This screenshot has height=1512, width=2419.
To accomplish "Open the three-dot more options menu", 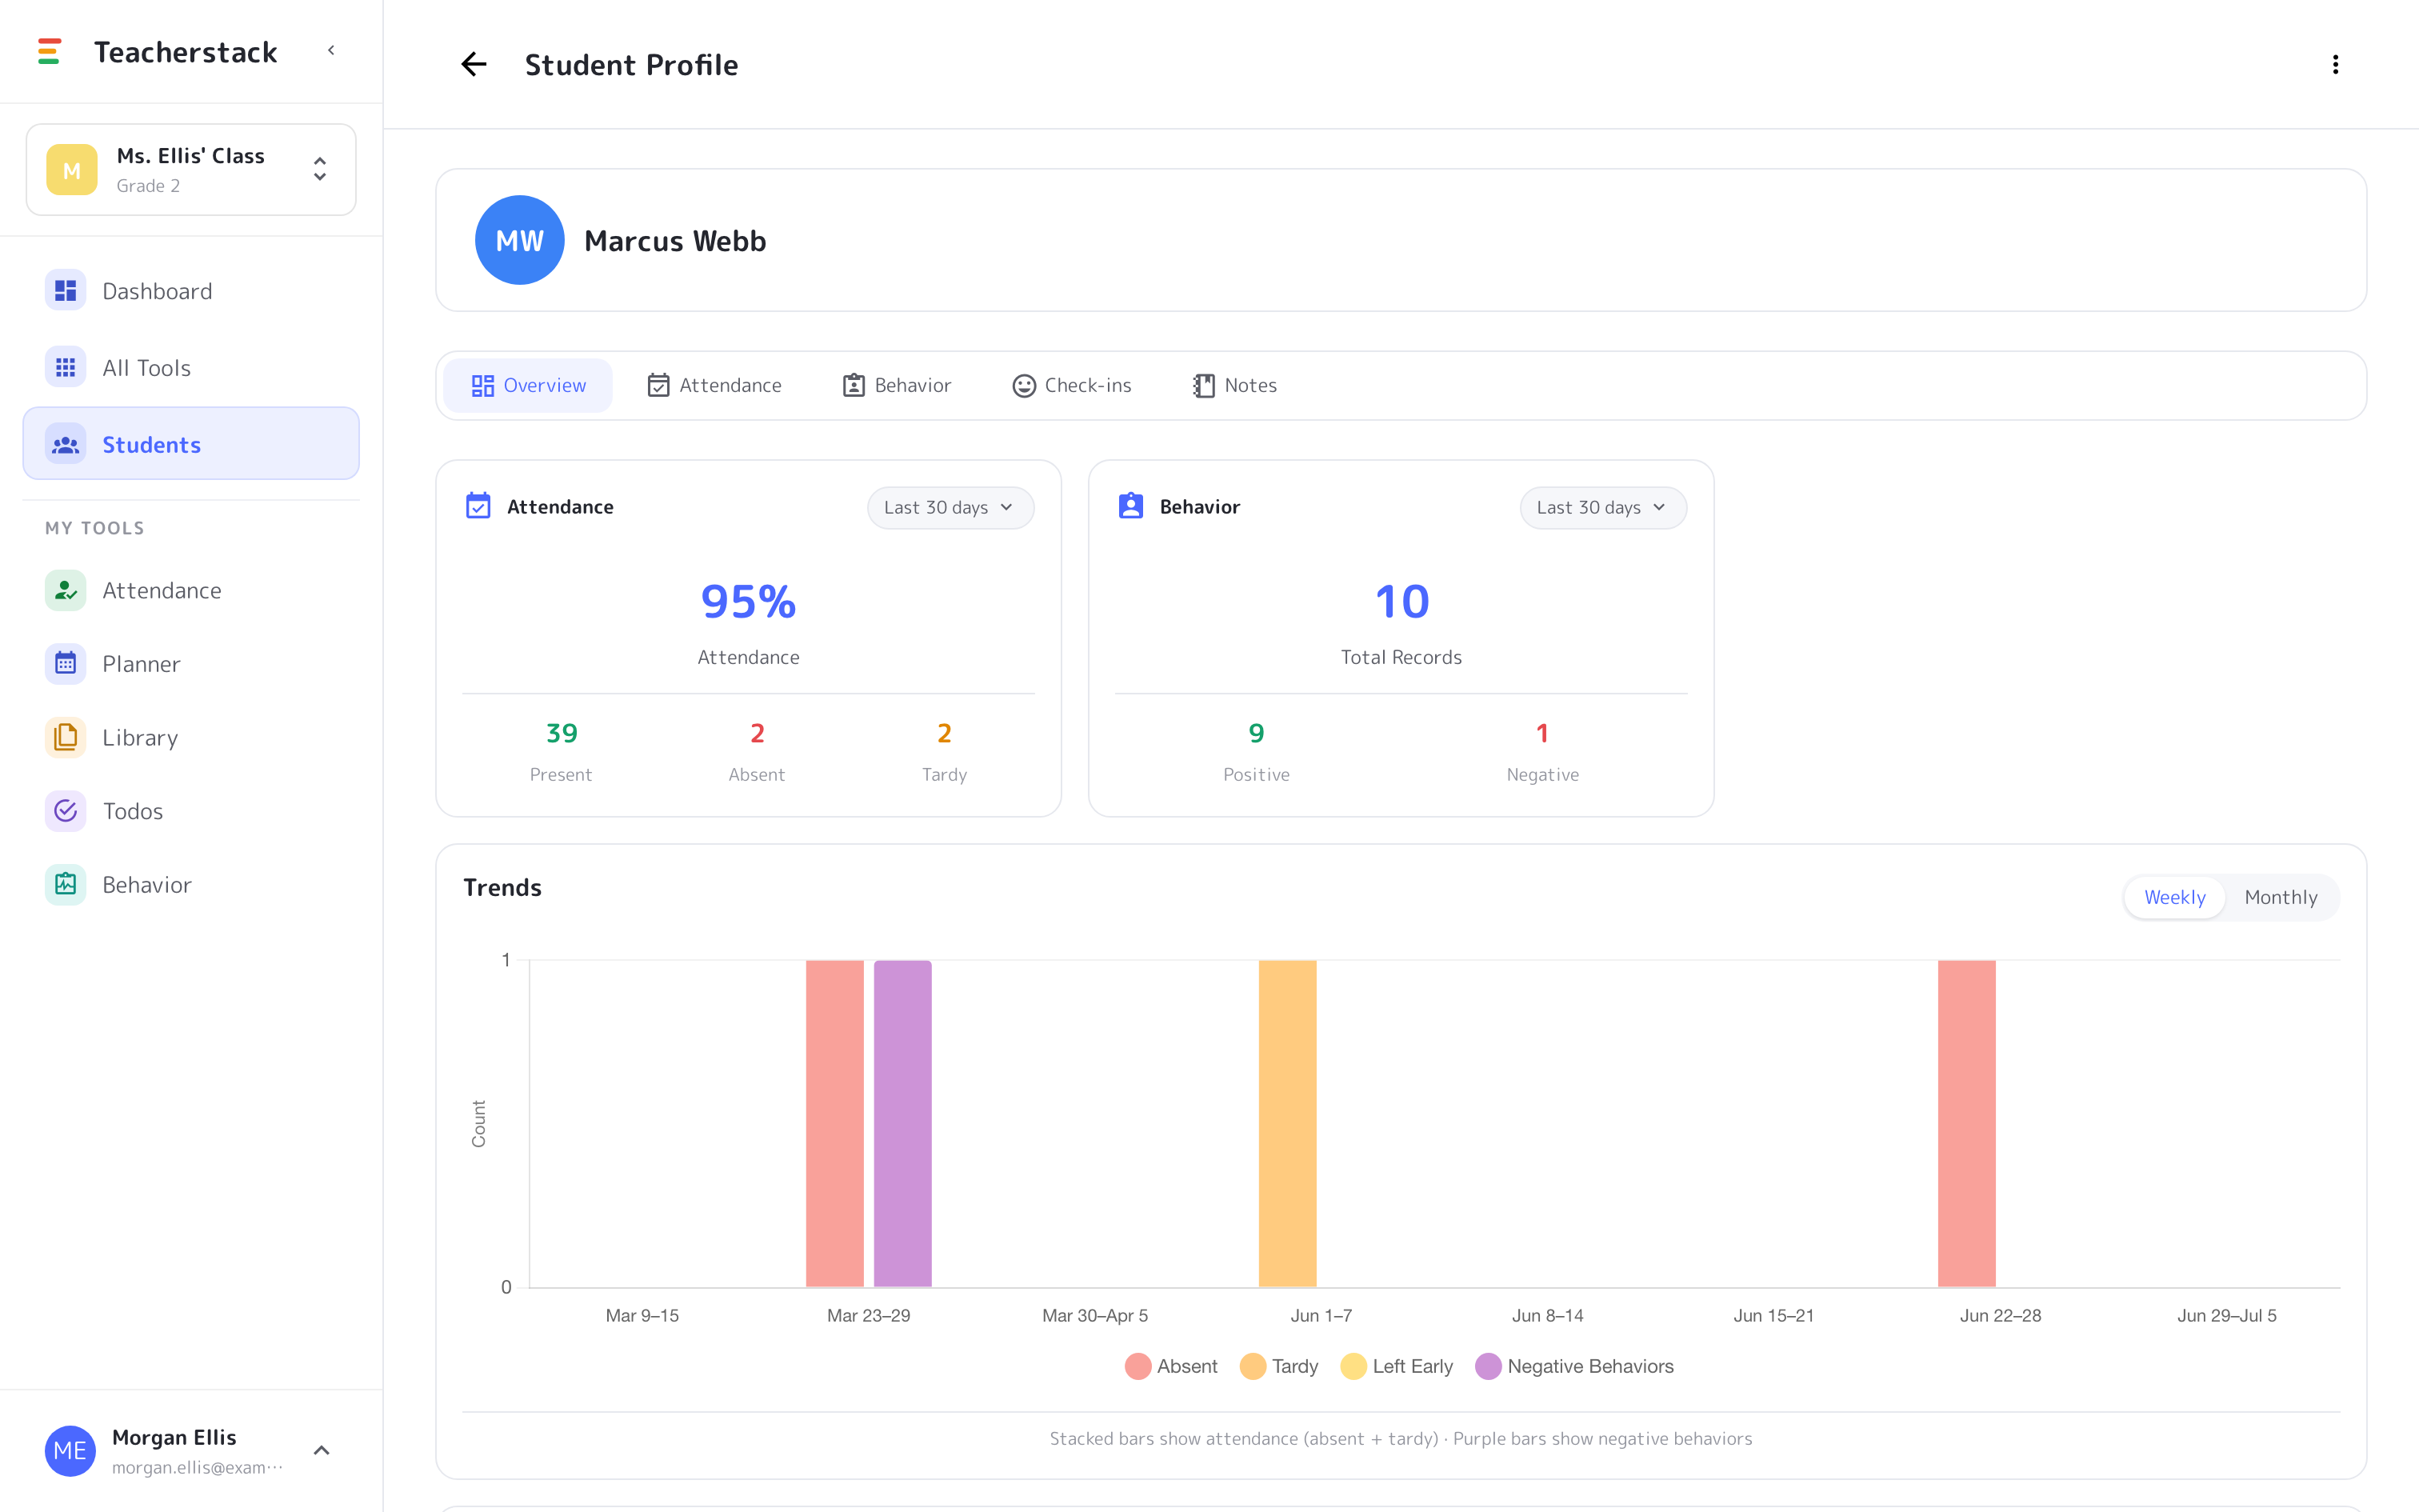I will tap(2335, 65).
